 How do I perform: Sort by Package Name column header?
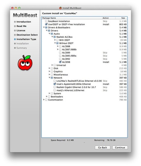pyautogui.click(x=72, y=18)
